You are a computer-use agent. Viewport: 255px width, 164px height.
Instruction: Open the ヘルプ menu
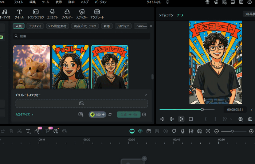tap(85, 2)
